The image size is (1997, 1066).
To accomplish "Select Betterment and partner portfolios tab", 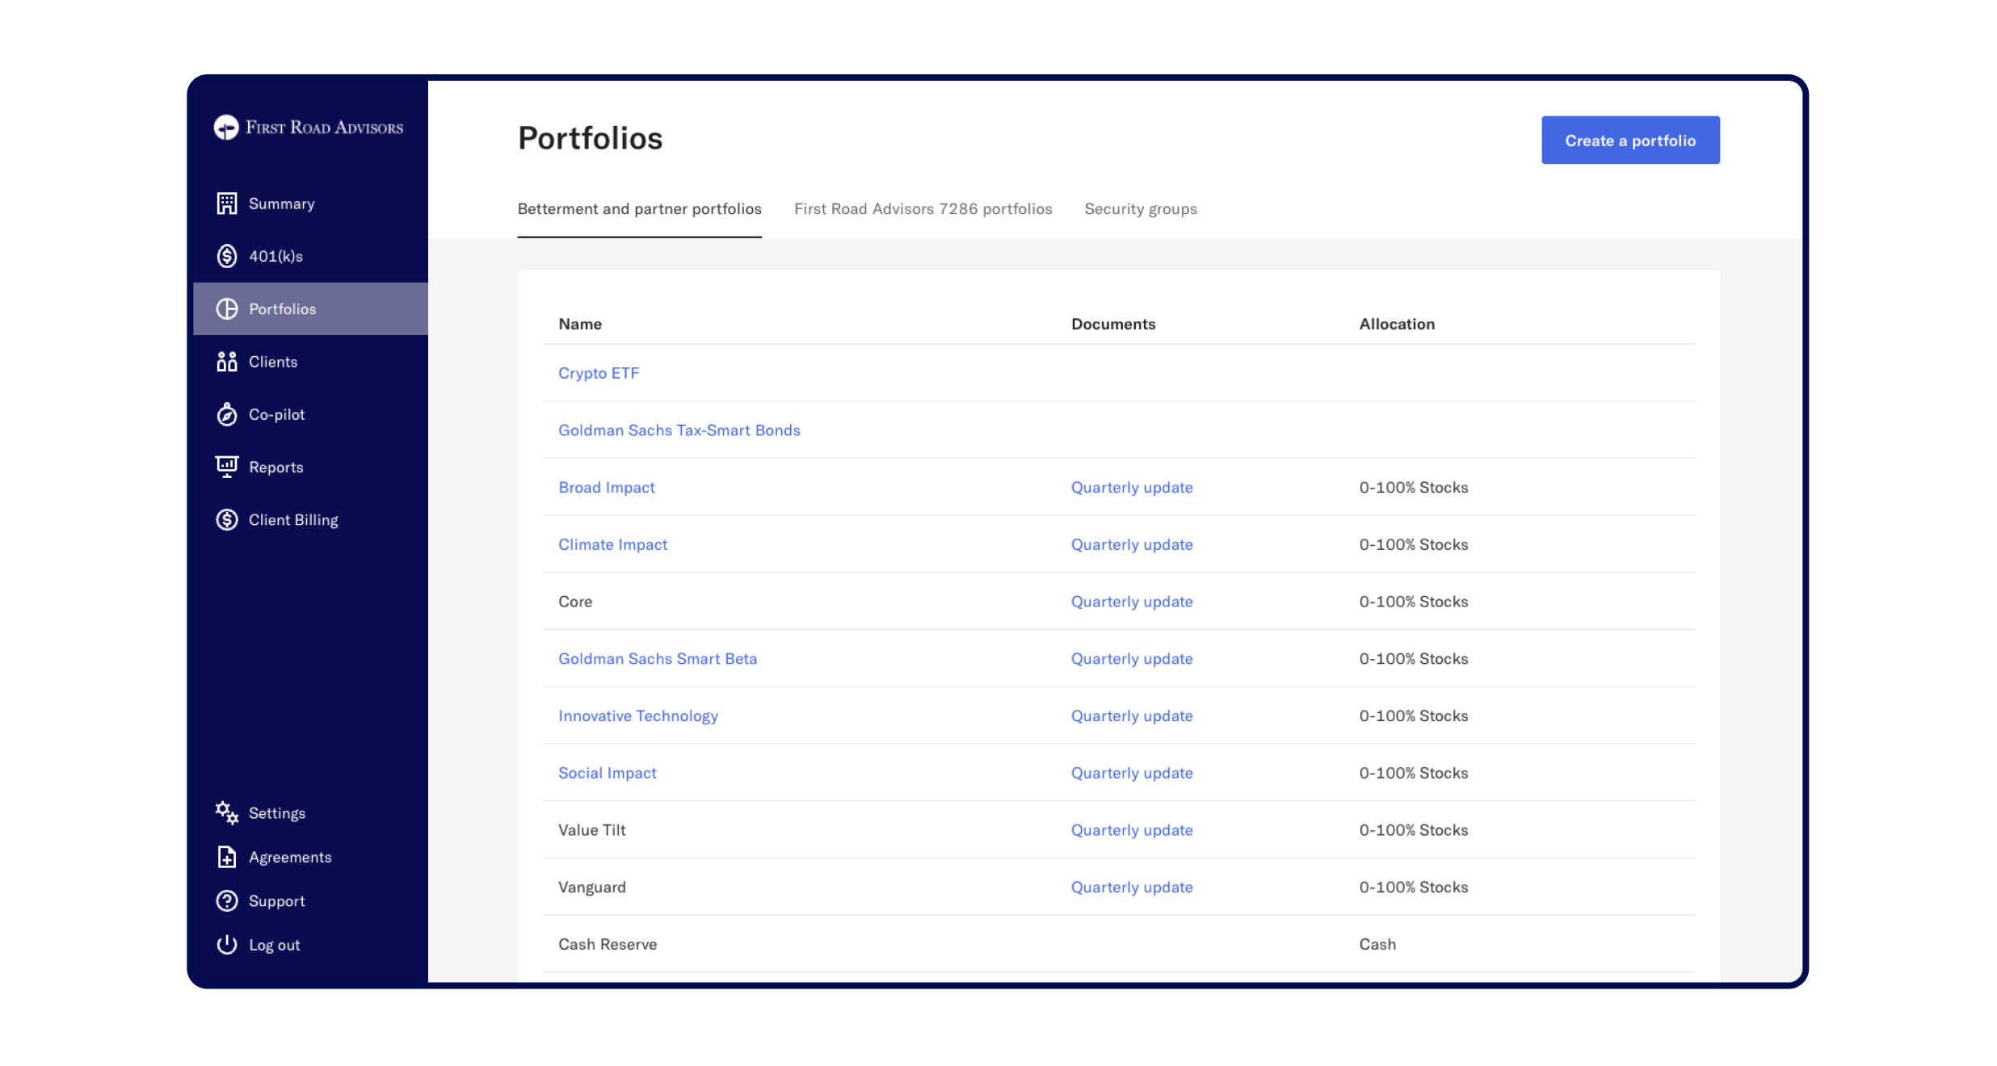I will click(x=640, y=209).
